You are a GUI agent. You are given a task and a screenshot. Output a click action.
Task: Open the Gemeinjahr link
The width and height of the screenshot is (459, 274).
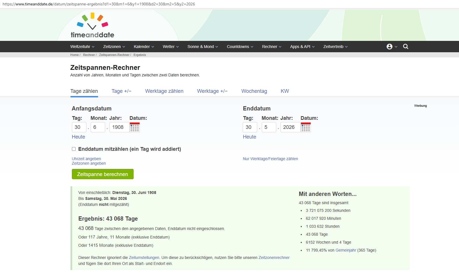point(346,250)
